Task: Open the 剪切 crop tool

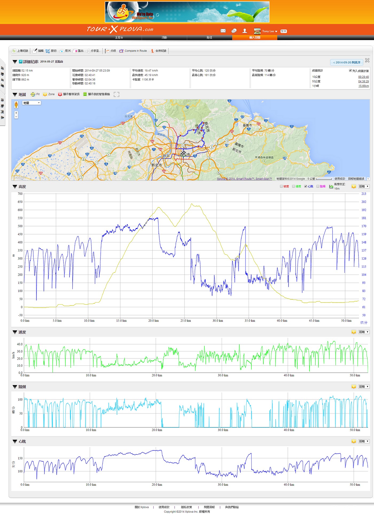Action: coord(48,51)
